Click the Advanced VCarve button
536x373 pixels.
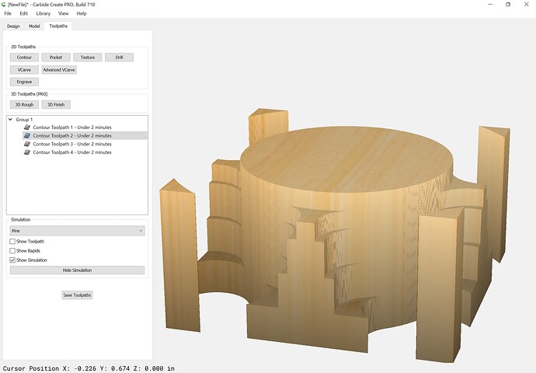(58, 70)
